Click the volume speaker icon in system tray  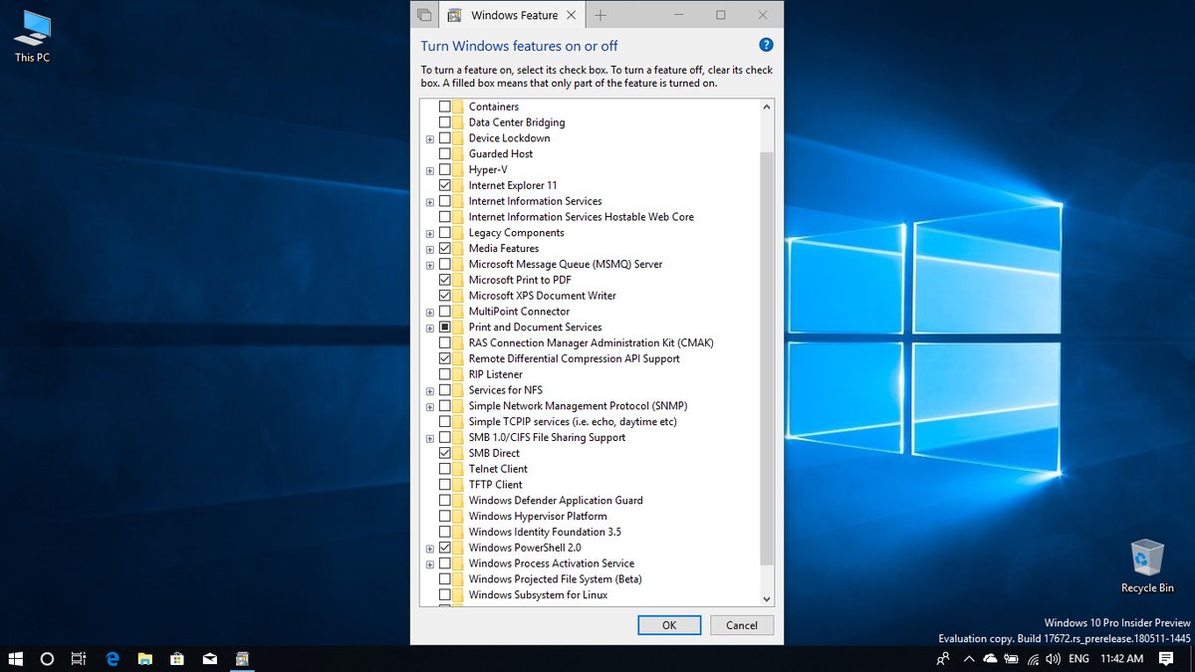coord(1053,659)
